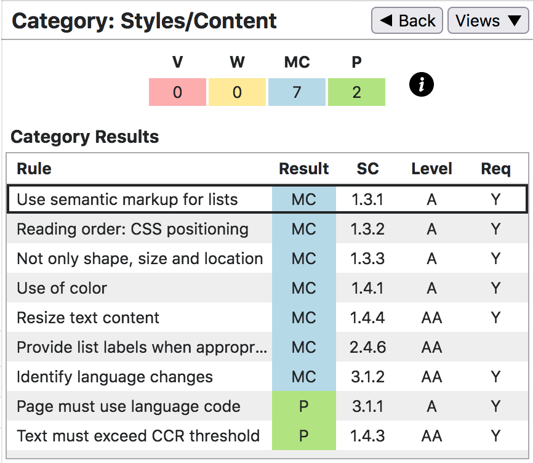Click the Passed count box

coord(356,92)
